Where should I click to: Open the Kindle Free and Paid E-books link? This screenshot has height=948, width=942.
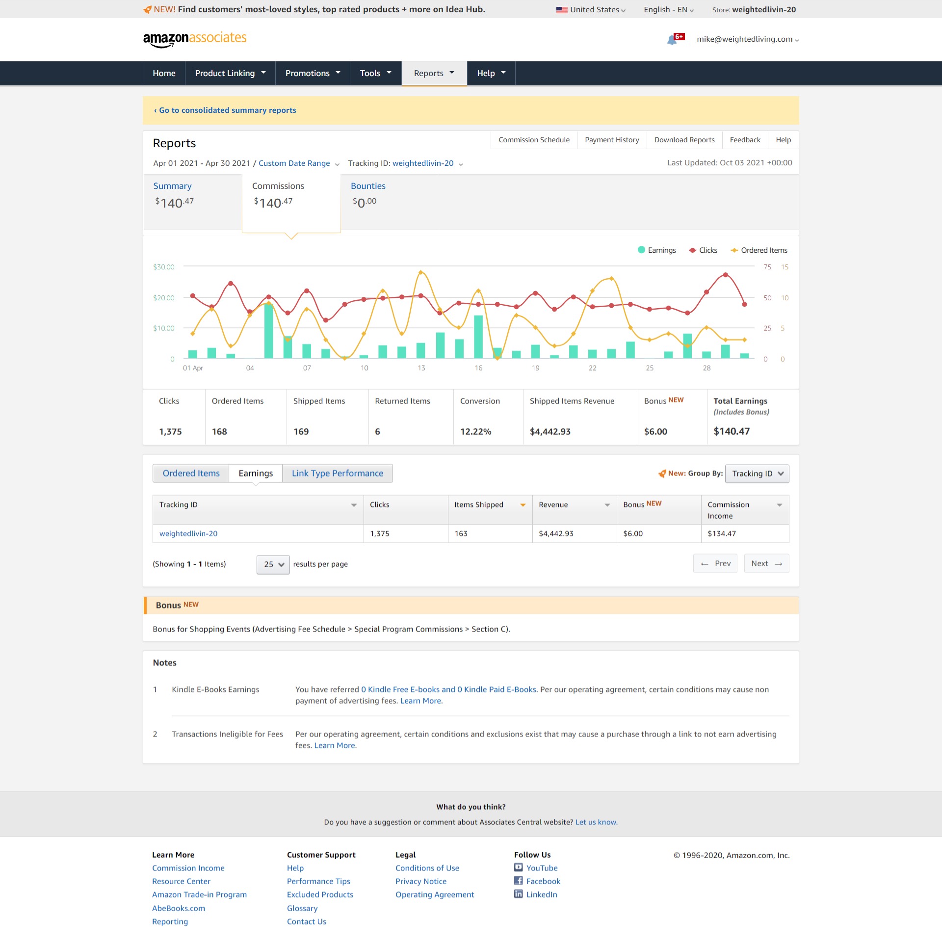point(448,690)
